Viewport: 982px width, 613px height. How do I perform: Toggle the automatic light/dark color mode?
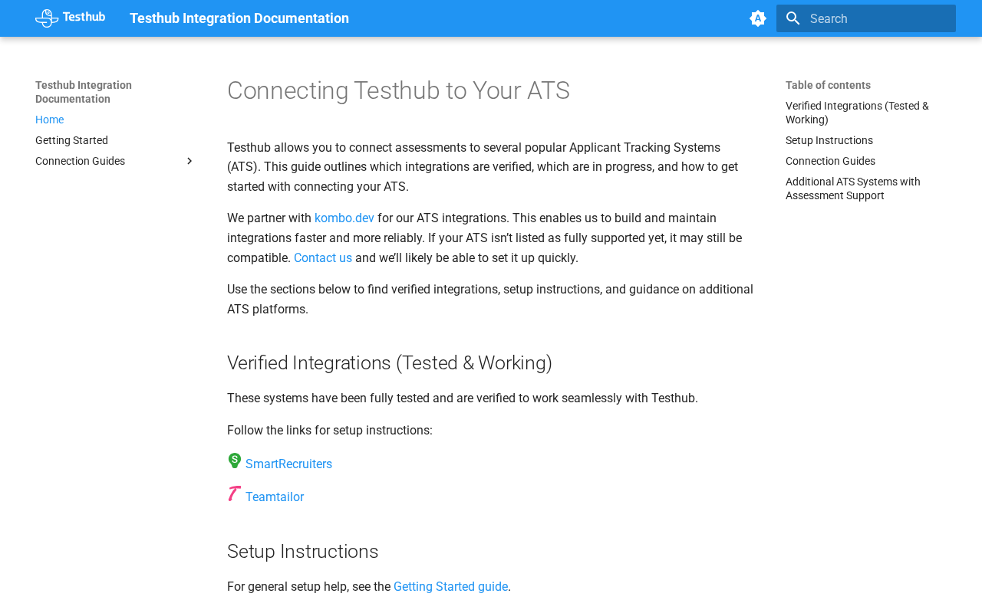[758, 18]
